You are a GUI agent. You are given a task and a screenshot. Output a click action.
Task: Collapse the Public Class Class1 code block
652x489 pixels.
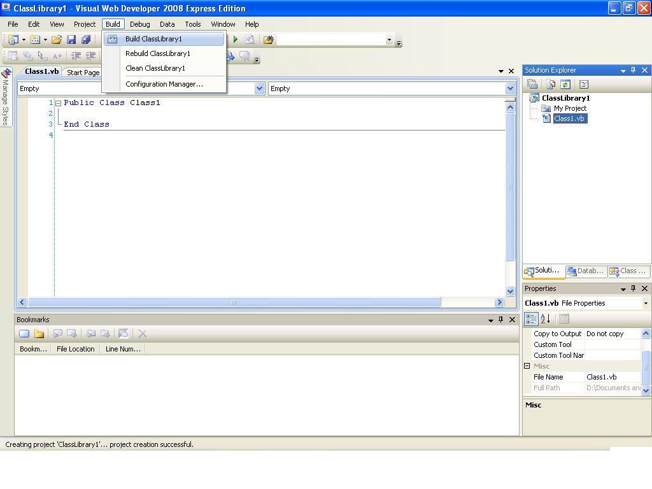(x=59, y=103)
